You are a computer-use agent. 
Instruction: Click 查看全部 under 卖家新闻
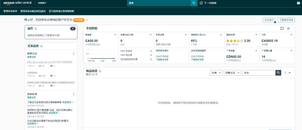(31, 97)
